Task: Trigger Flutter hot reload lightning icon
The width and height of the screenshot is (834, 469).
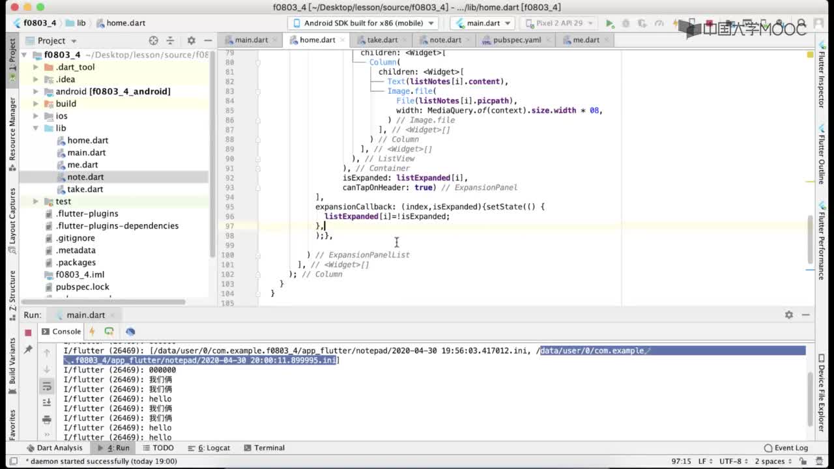Action: [x=92, y=332]
